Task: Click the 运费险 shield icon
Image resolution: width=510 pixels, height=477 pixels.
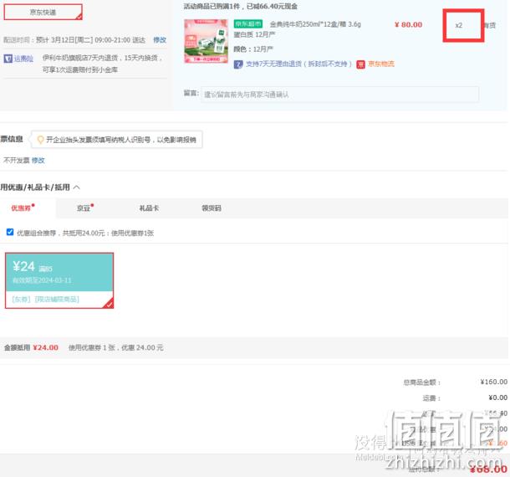Action: tap(8, 59)
